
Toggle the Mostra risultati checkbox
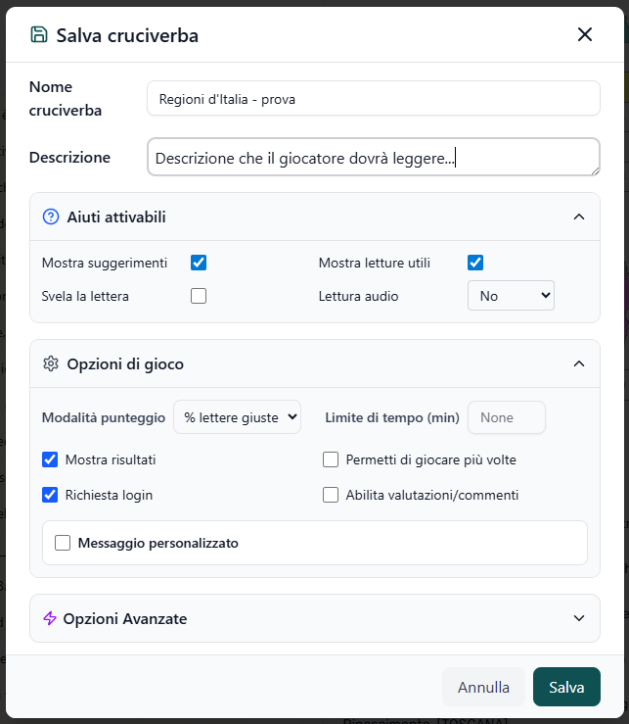tap(50, 459)
